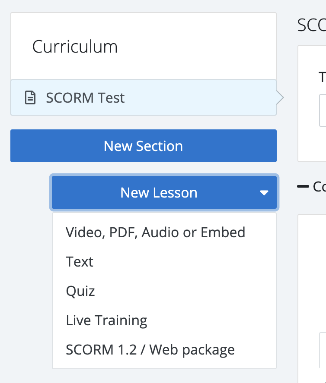Viewport: 326px width, 383px height.
Task: Click the document icon beside SCORM Test
Action: point(30,98)
